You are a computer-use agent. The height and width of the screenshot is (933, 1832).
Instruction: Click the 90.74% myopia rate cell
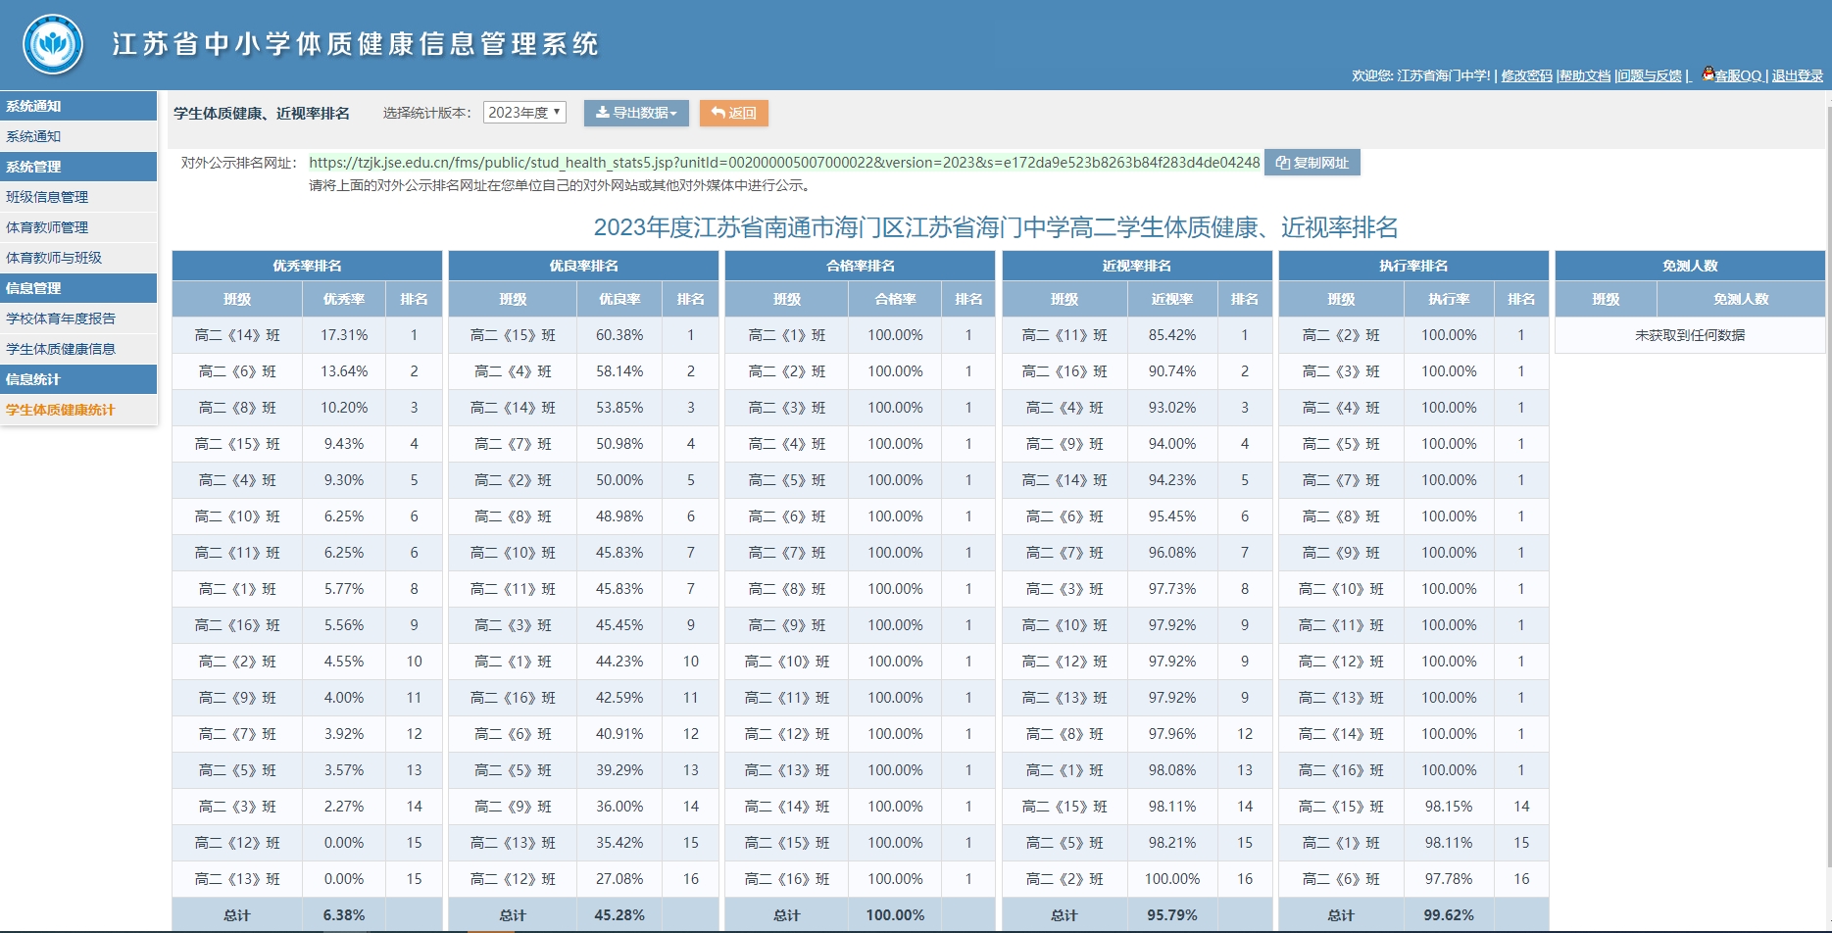click(x=1172, y=371)
